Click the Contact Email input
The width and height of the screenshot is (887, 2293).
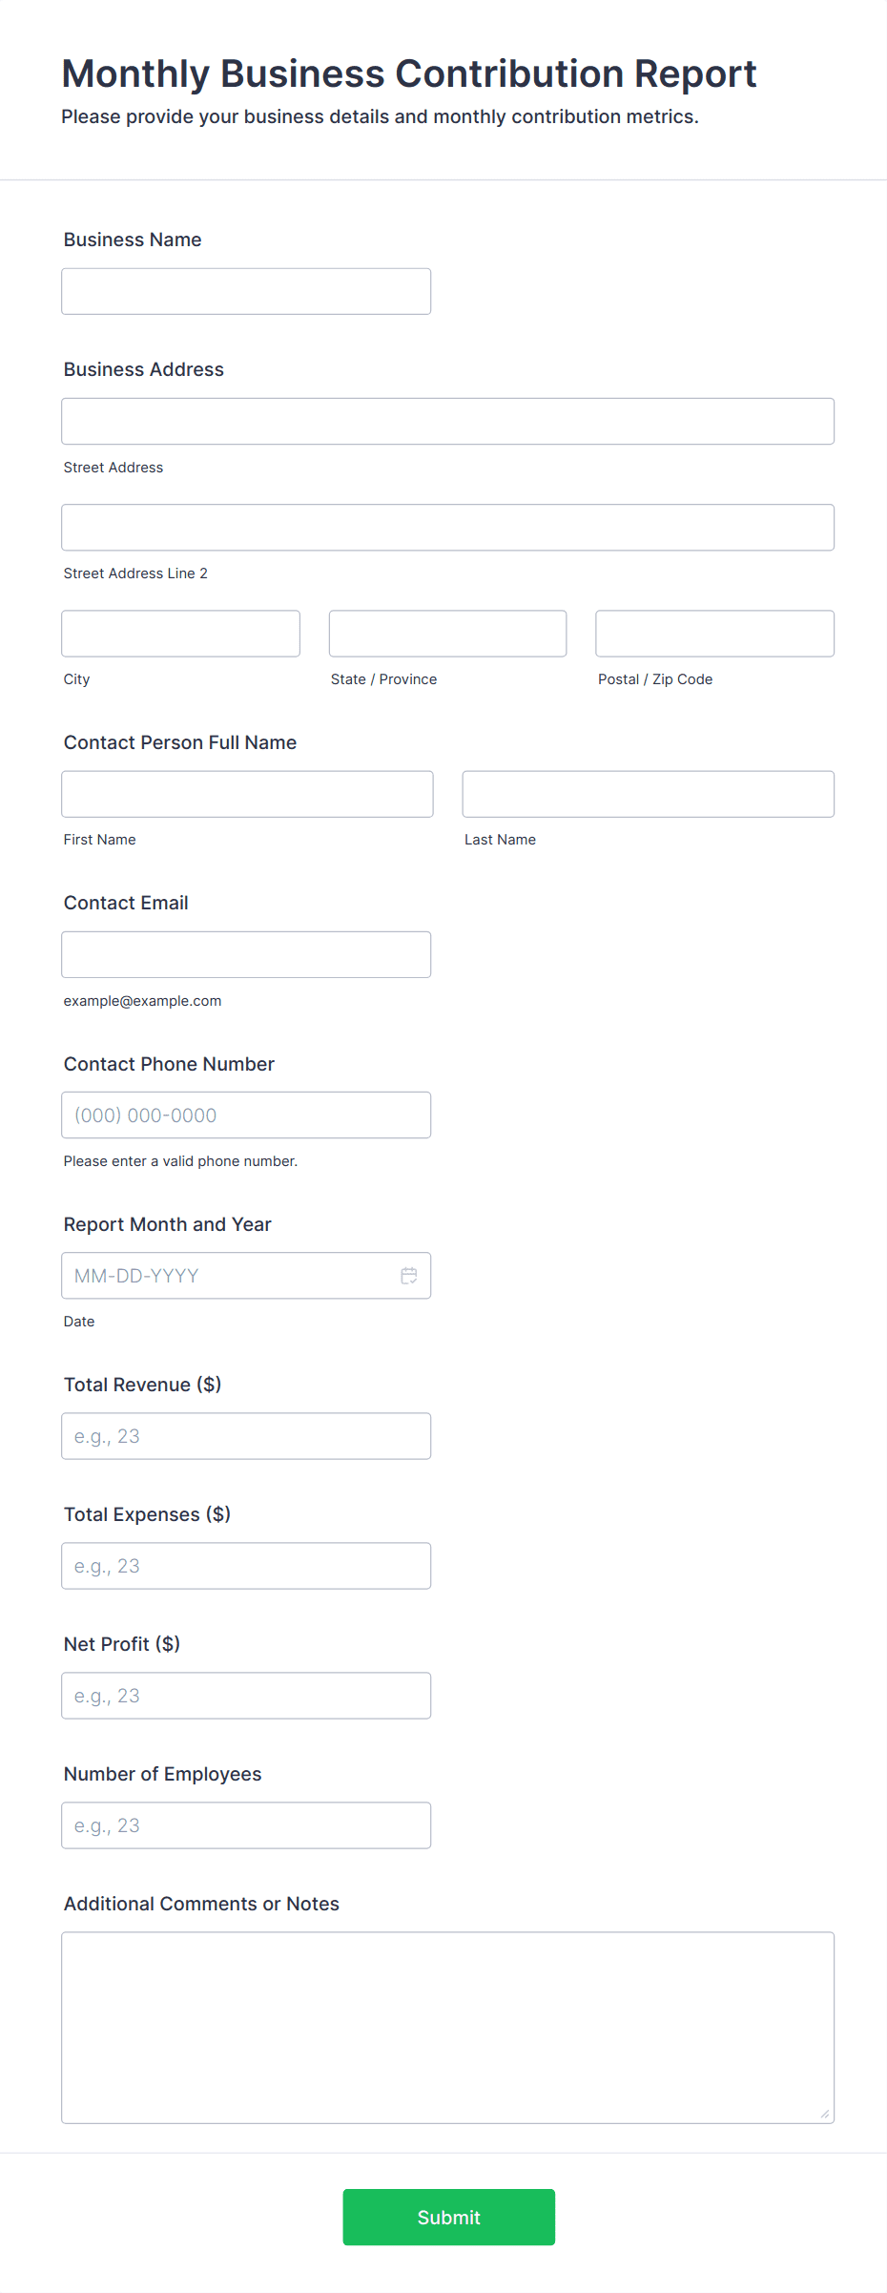(246, 954)
